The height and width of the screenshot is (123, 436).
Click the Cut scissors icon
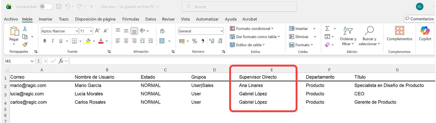(x=25, y=29)
